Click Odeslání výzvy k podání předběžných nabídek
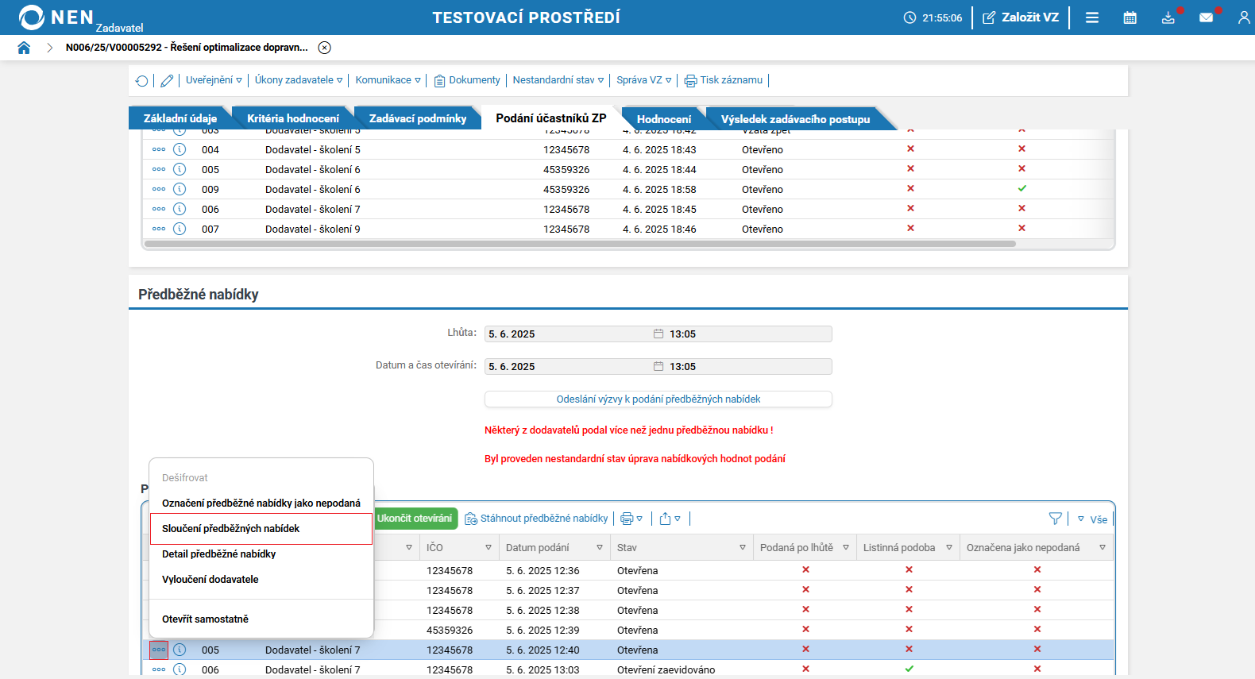1255x679 pixels. pos(658,399)
